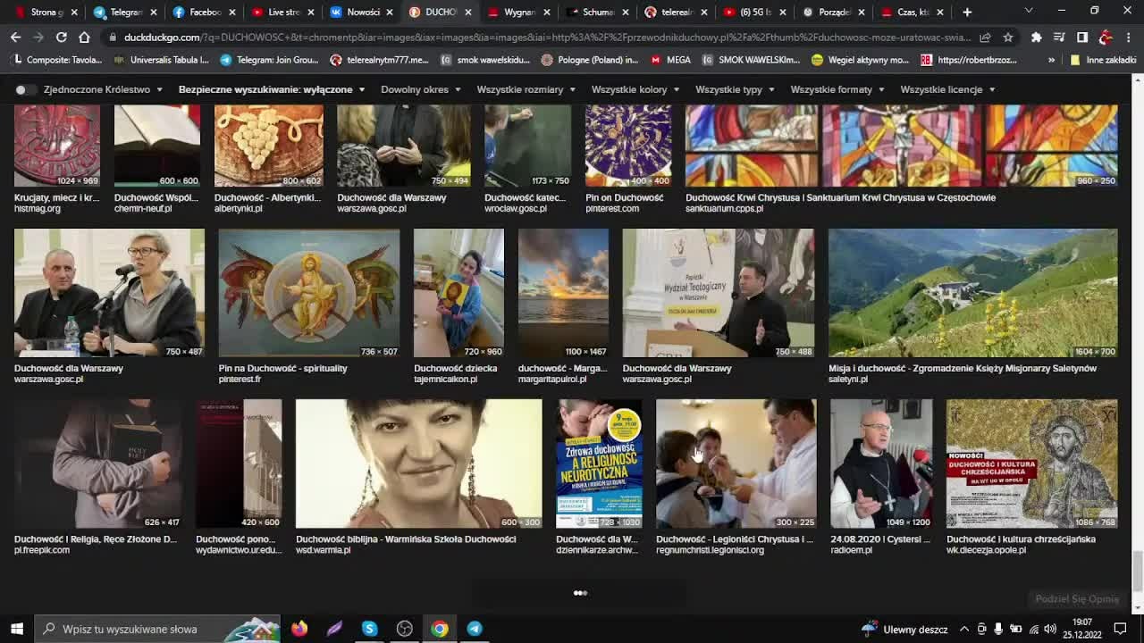Go to the browser home page icon
Image resolution: width=1144 pixels, height=643 pixels.
click(84, 38)
